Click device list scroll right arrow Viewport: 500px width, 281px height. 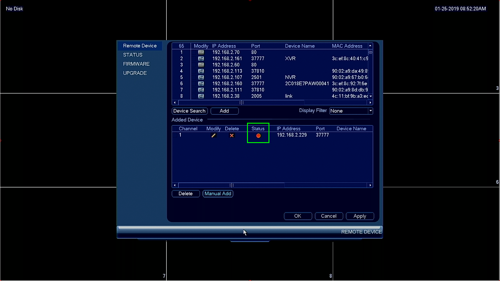pyautogui.click(x=370, y=102)
